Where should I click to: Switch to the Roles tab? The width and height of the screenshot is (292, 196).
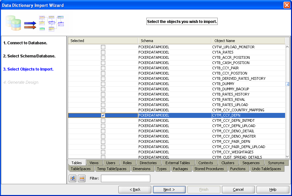tap(127, 163)
